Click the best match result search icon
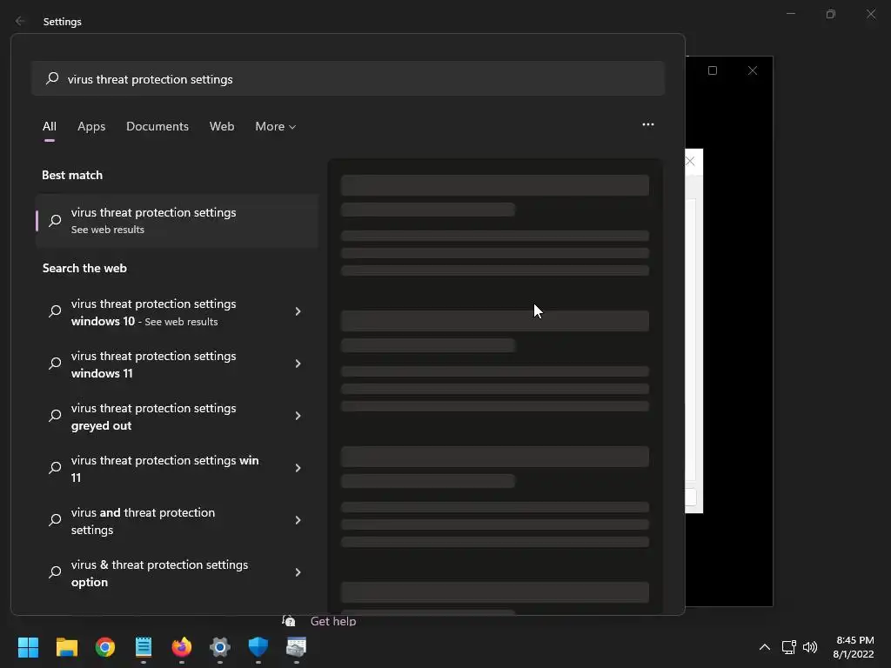 (x=55, y=220)
